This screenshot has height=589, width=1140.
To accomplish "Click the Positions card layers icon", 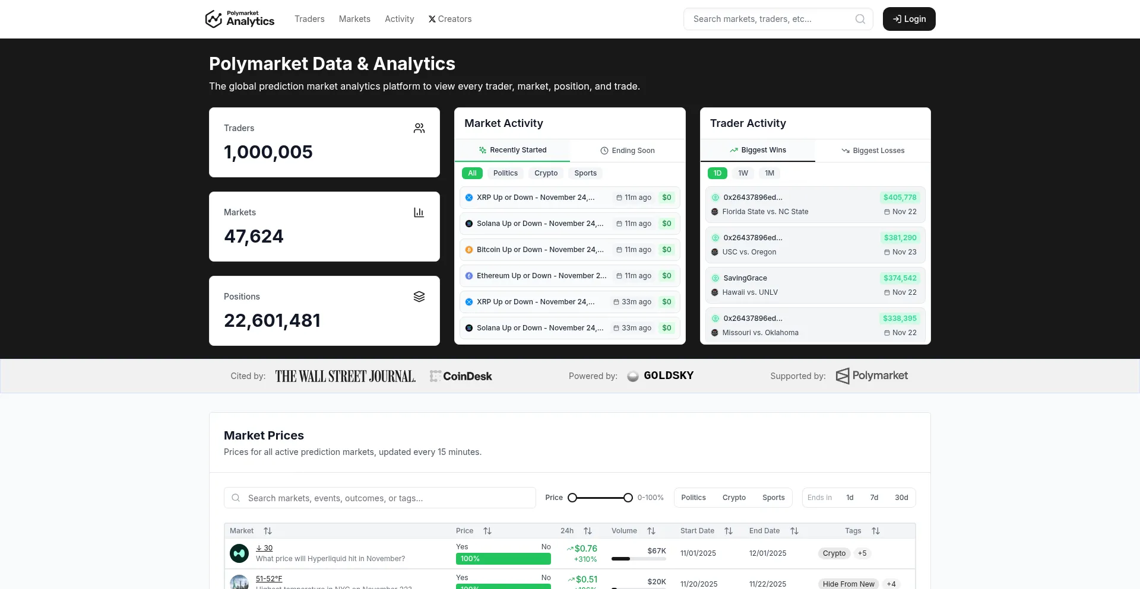I will [419, 297].
